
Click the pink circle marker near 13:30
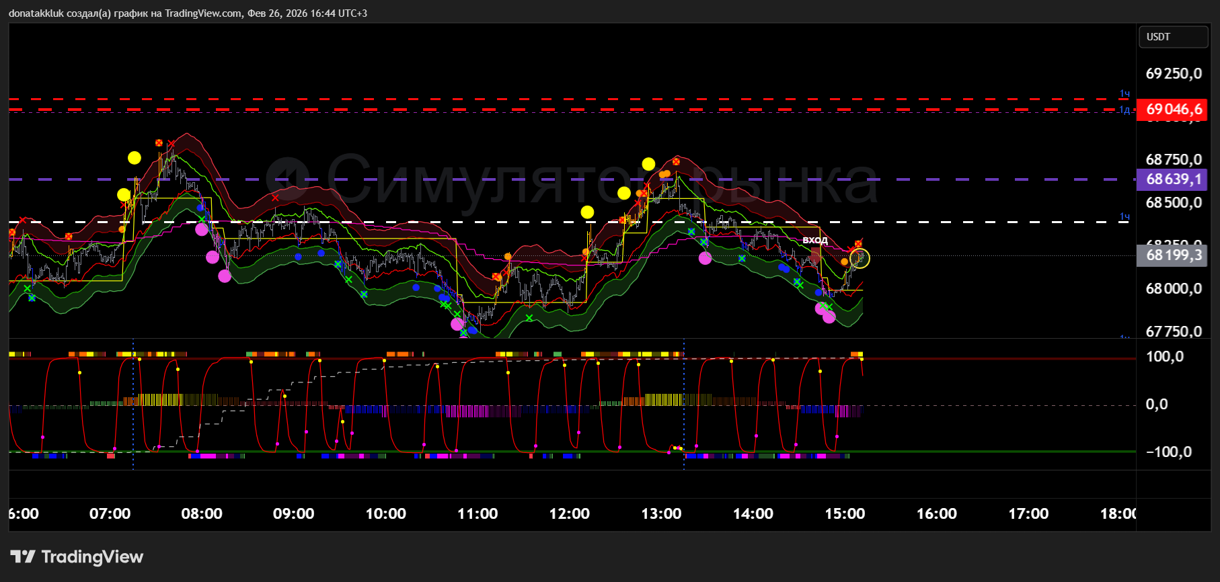[x=705, y=258]
